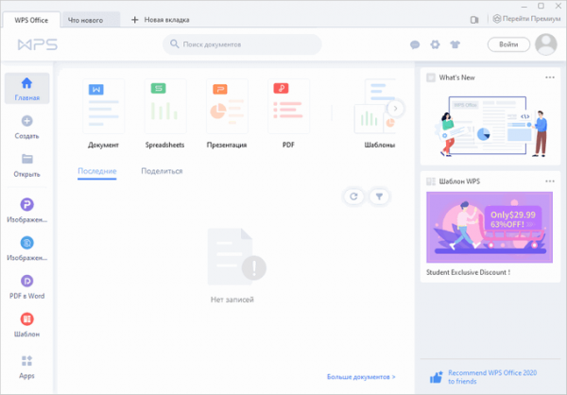This screenshot has height=395, width=567.
Task: Launch PDF в Word converter
Action: click(x=26, y=287)
